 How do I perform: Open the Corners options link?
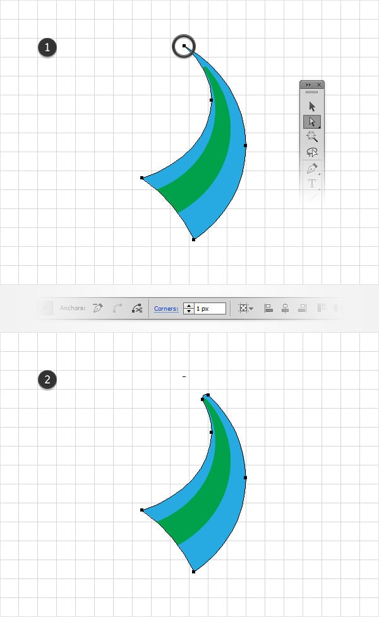166,308
